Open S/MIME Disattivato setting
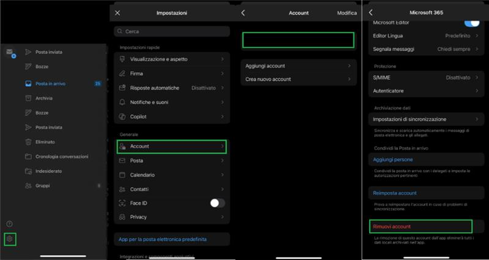The width and height of the screenshot is (489, 260). click(426, 78)
